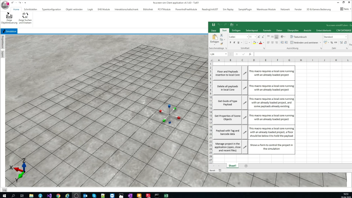
Task: Expand the Einfügen paste dropdown arrow
Action: click(214, 44)
